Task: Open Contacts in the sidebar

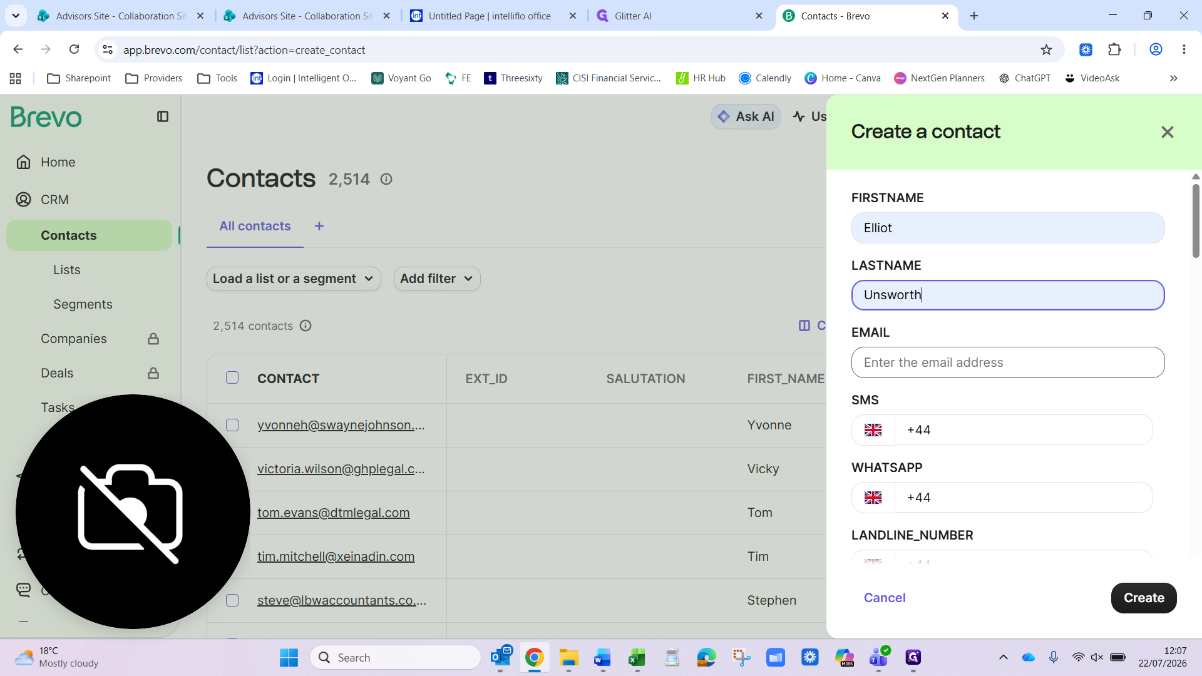Action: [89, 235]
